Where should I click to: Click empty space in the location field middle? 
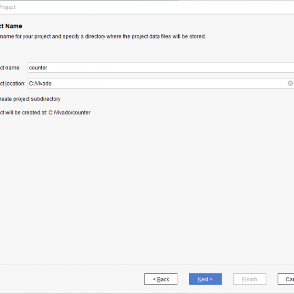click(x=161, y=84)
